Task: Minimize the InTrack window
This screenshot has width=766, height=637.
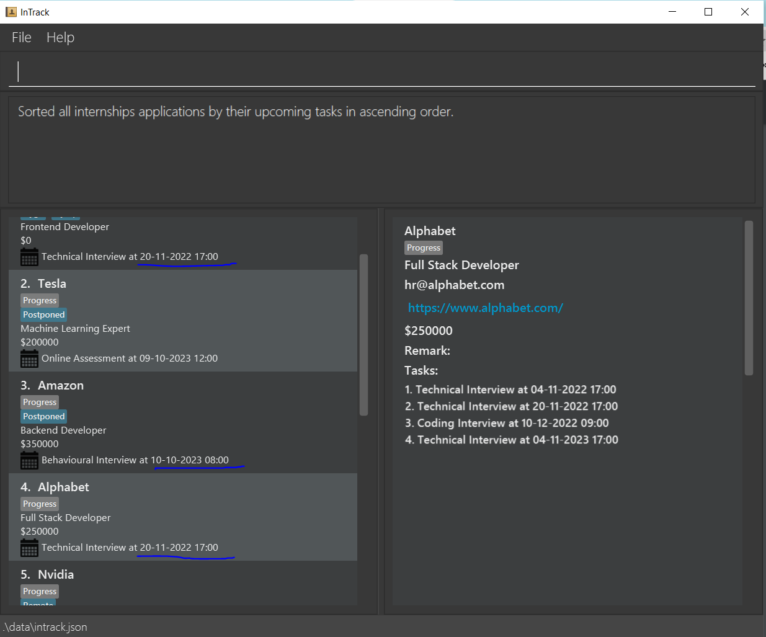Action: 672,12
